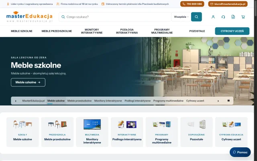Viewport: 257px width, 161px height.
Task: Open the user account icon
Action: click(213, 17)
